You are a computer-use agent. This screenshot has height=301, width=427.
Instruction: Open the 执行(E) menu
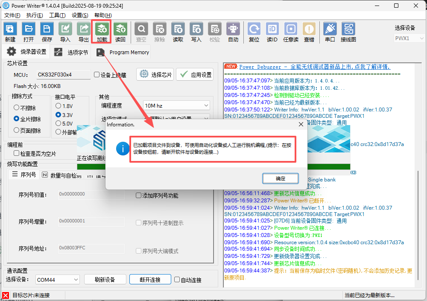coord(35,15)
